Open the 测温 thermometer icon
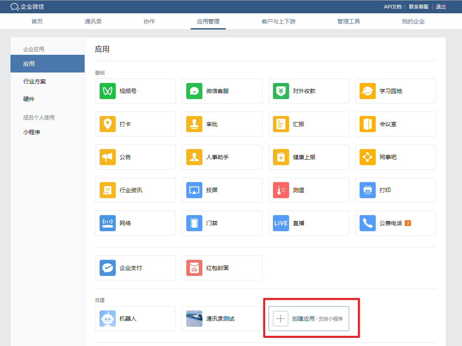This screenshot has width=462, height=346. pyautogui.click(x=281, y=190)
